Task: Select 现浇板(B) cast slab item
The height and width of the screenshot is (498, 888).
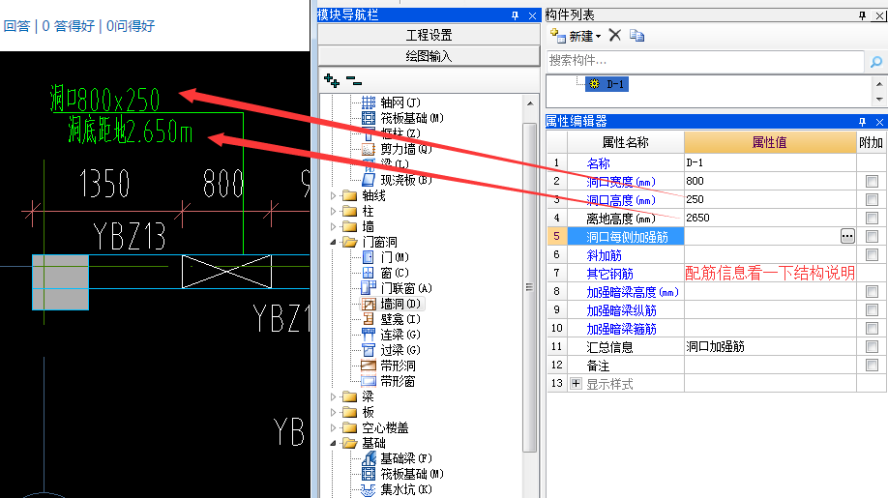Action: pos(397,180)
